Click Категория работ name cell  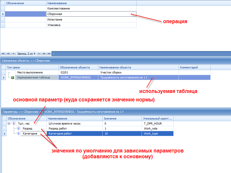tap(75, 134)
